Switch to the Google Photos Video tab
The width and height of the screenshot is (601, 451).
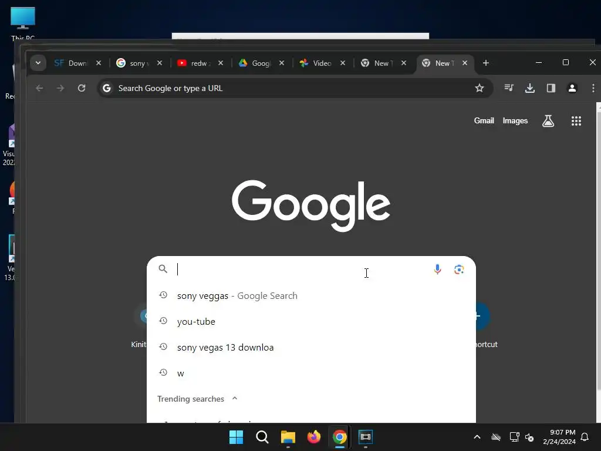tap(315, 63)
